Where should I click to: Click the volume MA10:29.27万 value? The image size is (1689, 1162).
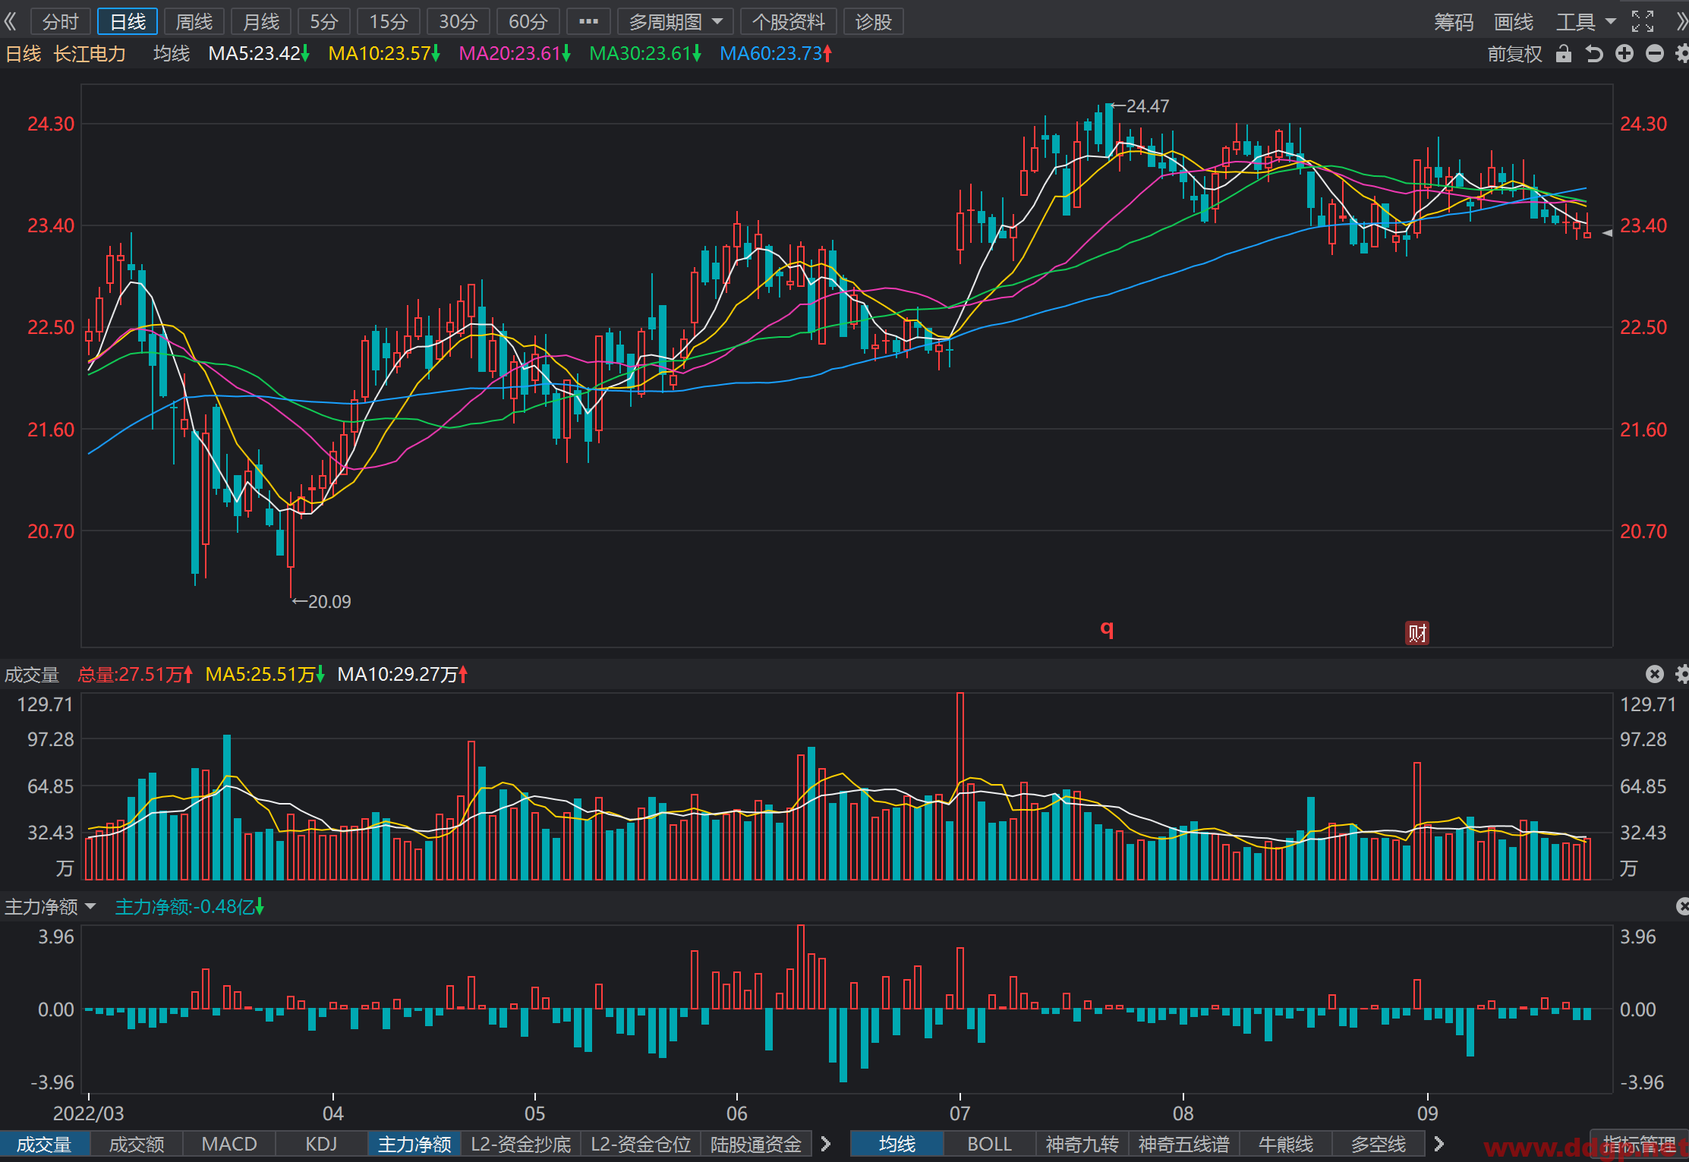click(x=402, y=674)
